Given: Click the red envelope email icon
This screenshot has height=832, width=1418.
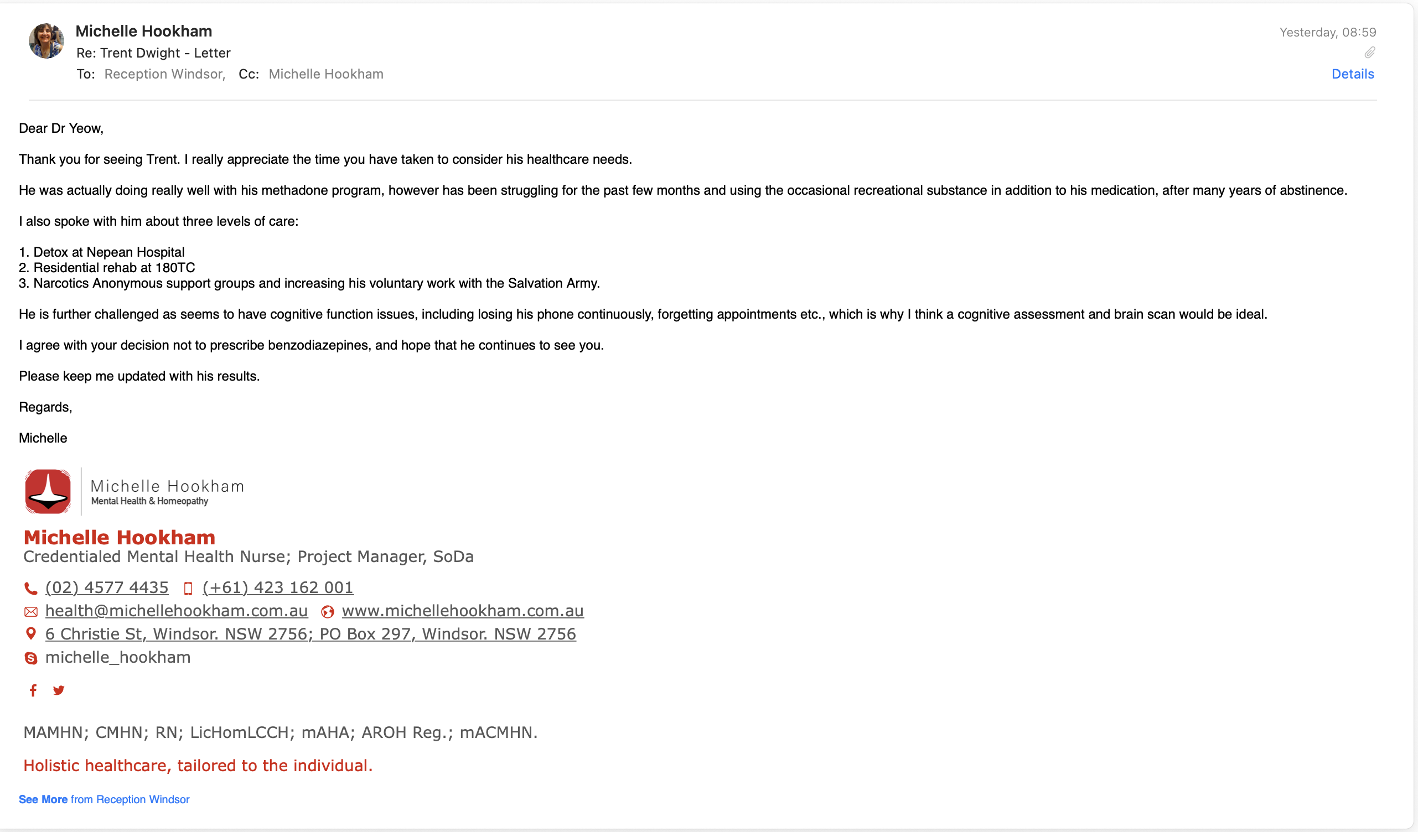Looking at the screenshot, I should 31,611.
